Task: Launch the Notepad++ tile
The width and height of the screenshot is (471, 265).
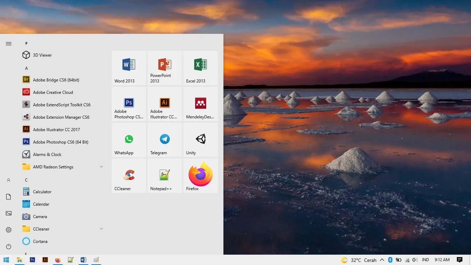Action: [x=165, y=176]
